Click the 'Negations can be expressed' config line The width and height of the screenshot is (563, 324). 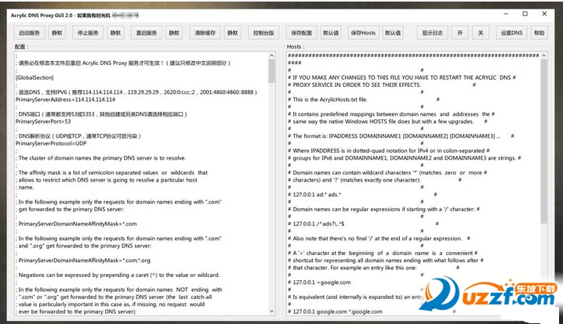point(118,275)
